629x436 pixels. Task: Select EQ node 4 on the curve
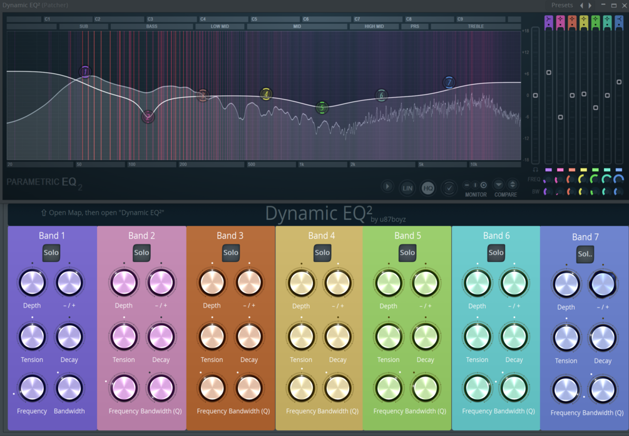point(265,95)
